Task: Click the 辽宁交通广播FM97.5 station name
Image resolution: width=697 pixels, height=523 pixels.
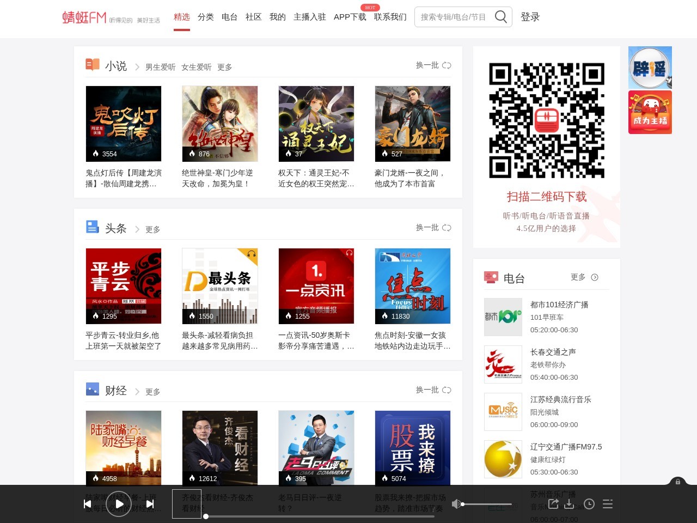Action: coord(566,447)
